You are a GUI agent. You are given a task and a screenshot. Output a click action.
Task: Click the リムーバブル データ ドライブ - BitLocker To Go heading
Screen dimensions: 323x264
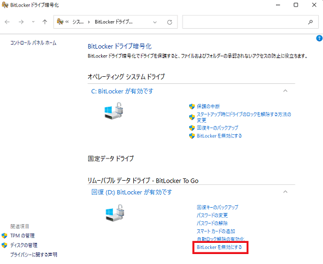click(x=143, y=181)
